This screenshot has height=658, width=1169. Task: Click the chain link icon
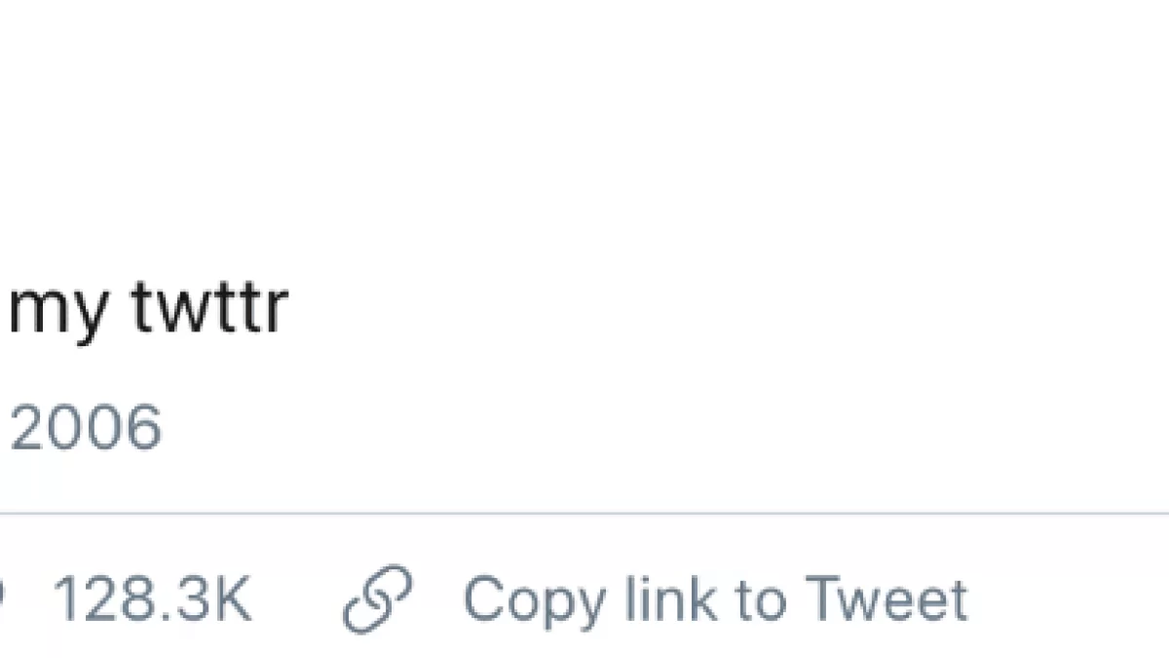pyautogui.click(x=378, y=600)
